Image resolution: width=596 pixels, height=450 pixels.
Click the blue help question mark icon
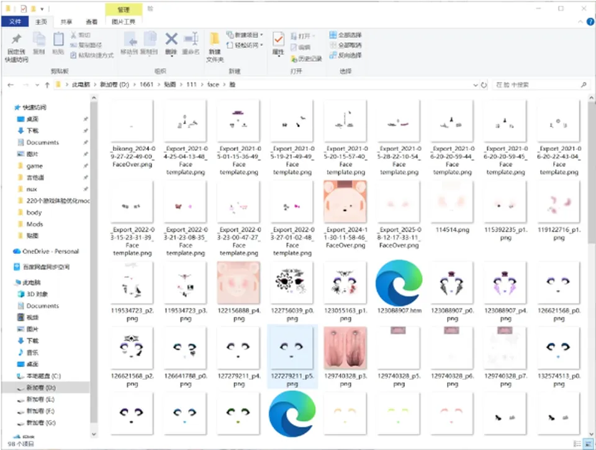click(x=590, y=22)
